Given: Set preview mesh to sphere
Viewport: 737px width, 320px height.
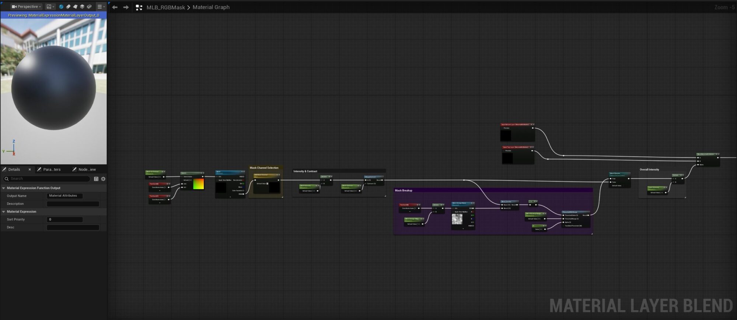Looking at the screenshot, I should point(61,7).
